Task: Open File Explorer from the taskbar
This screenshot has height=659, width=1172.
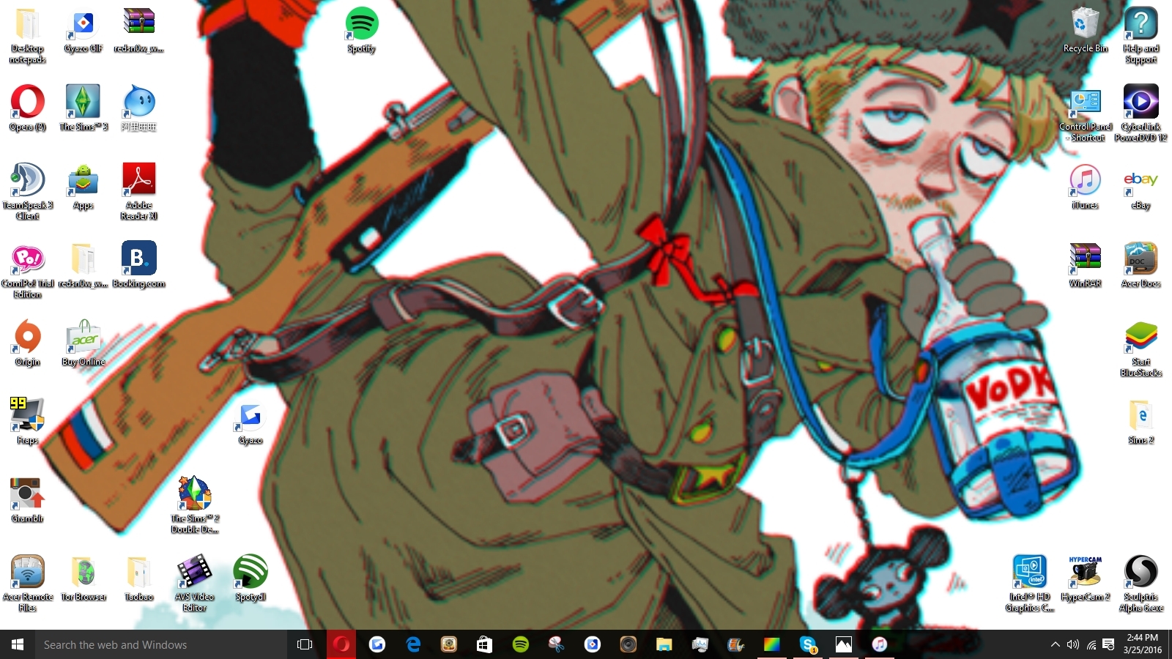Action: click(664, 644)
